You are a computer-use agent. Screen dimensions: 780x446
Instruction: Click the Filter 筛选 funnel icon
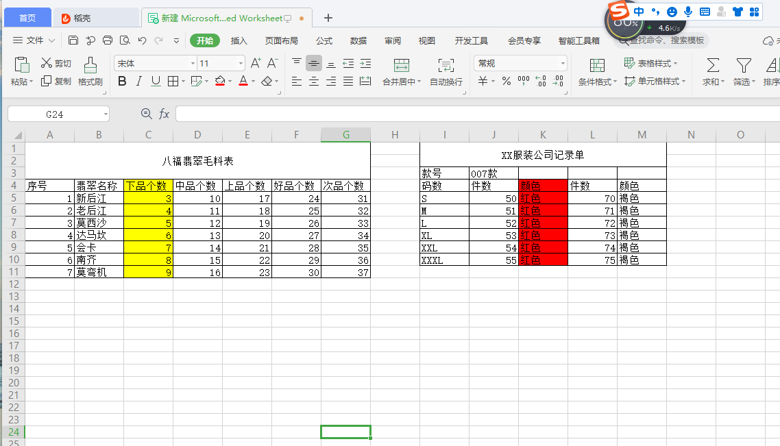pyautogui.click(x=744, y=65)
